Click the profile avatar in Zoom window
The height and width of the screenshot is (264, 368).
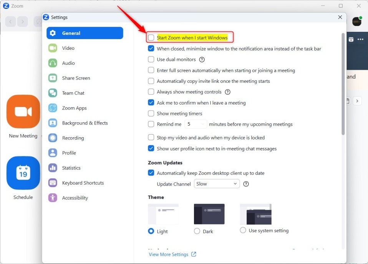pos(357,21)
